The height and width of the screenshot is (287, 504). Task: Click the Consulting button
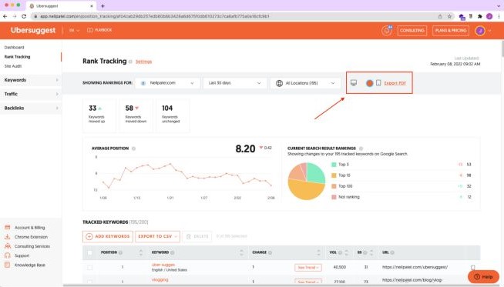(412, 31)
